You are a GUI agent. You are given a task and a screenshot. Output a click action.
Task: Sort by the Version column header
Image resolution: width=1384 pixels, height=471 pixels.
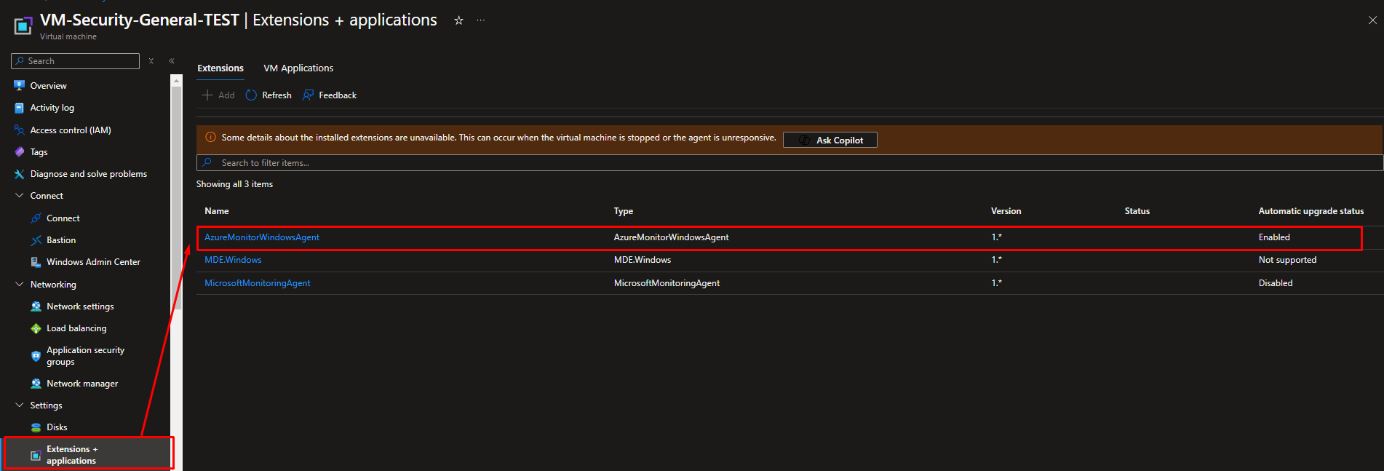tap(1006, 211)
